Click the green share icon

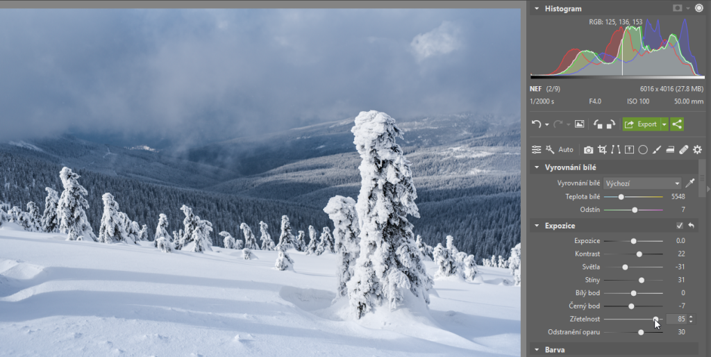pyautogui.click(x=677, y=124)
